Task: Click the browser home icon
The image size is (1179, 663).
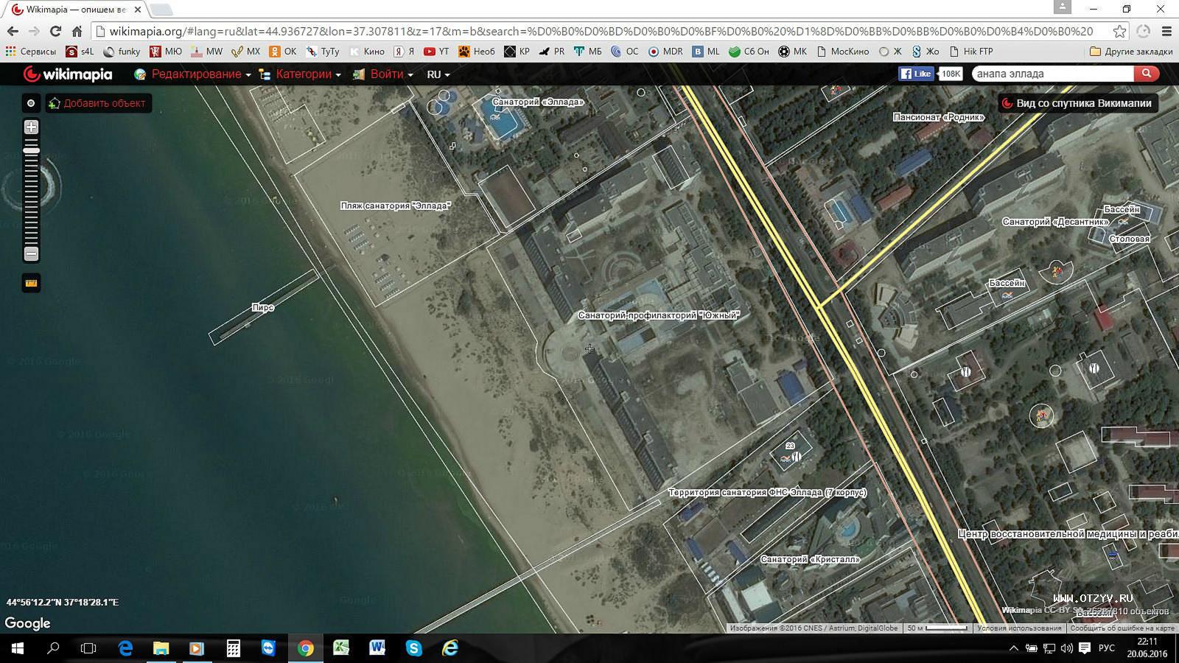Action: pyautogui.click(x=77, y=31)
